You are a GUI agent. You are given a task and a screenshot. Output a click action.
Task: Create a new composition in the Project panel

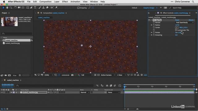pyautogui.click(x=9, y=75)
